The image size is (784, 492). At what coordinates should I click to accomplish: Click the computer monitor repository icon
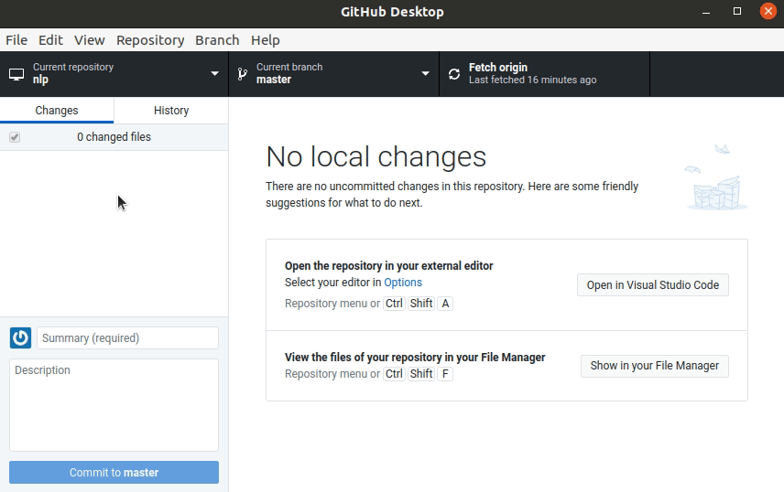tap(16, 74)
